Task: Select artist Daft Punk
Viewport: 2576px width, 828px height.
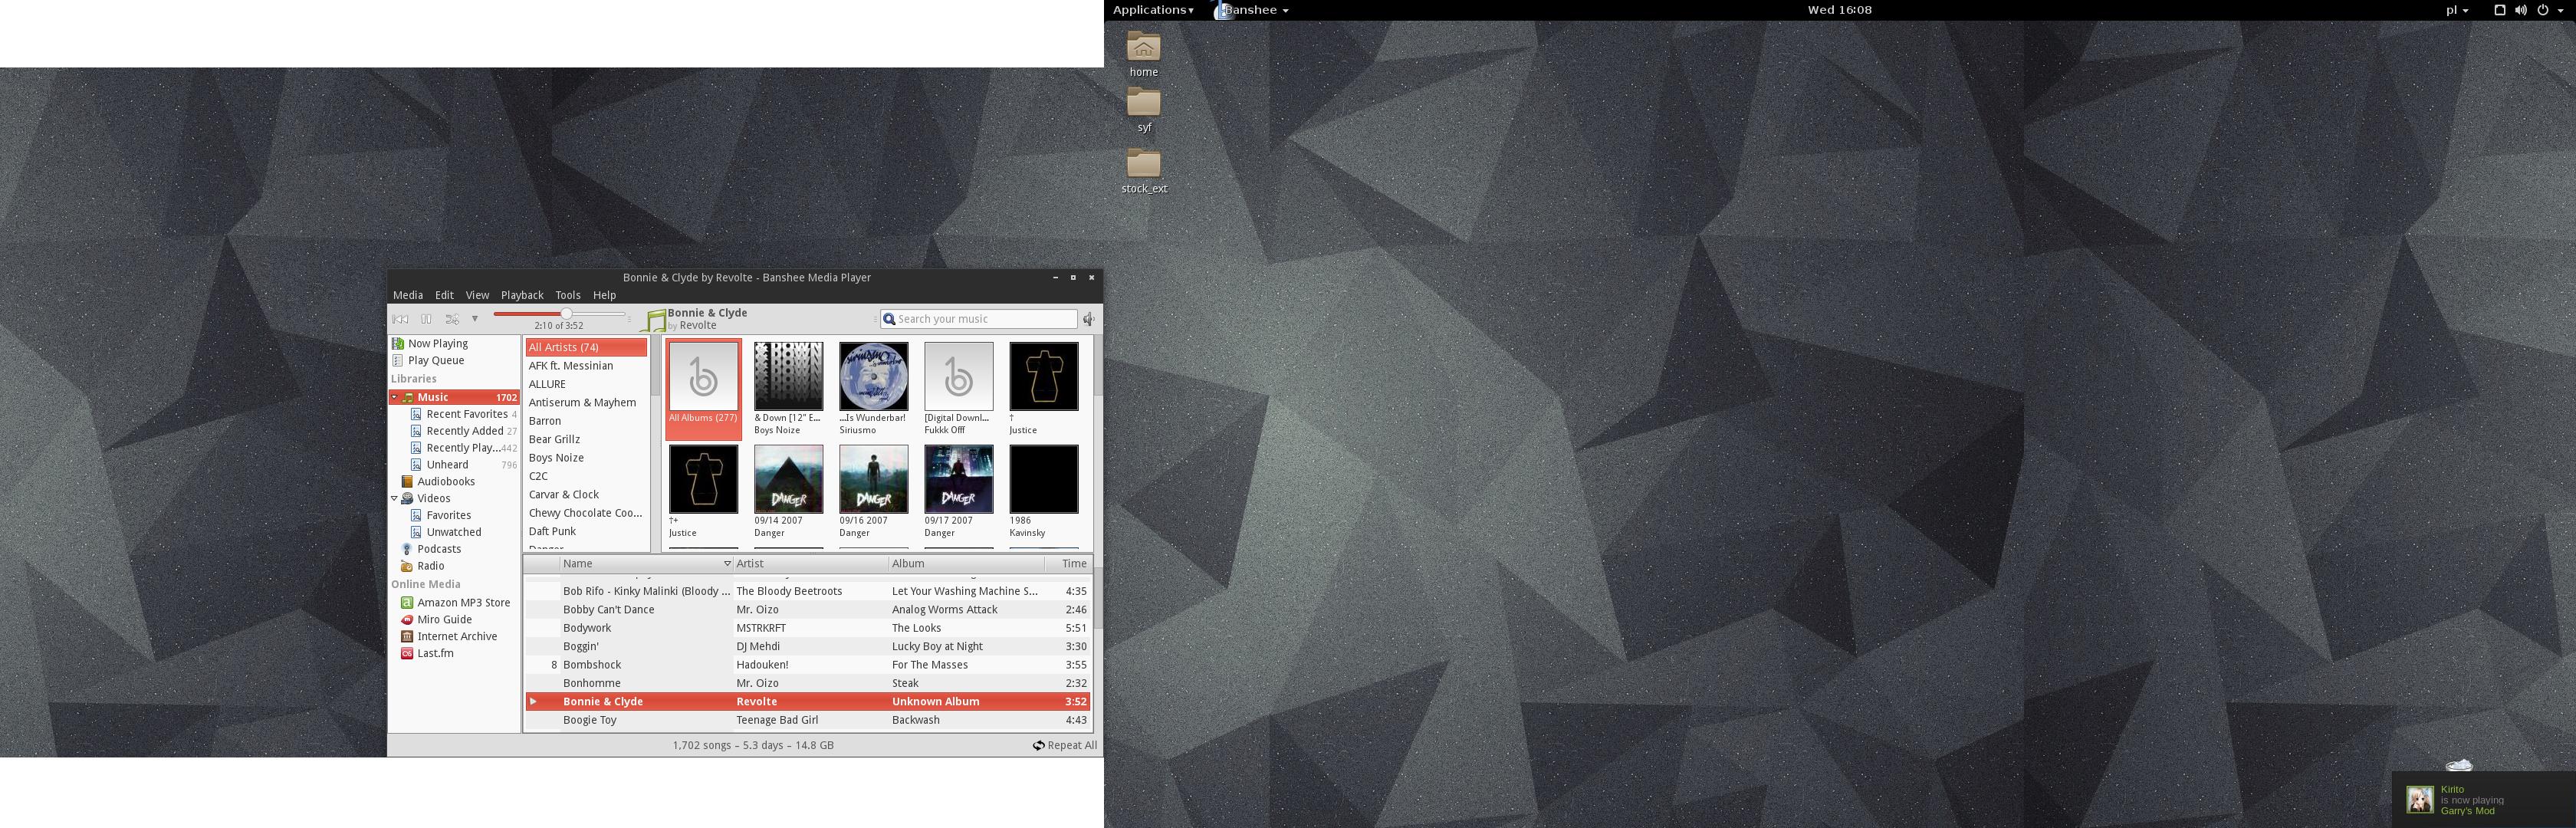Action: [x=587, y=532]
